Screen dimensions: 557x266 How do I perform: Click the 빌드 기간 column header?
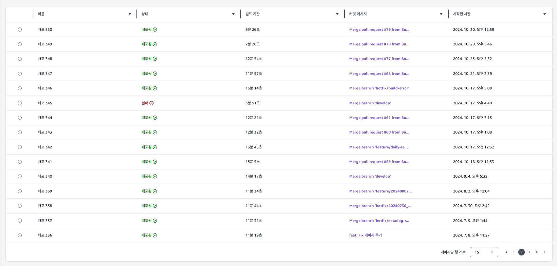pos(253,14)
